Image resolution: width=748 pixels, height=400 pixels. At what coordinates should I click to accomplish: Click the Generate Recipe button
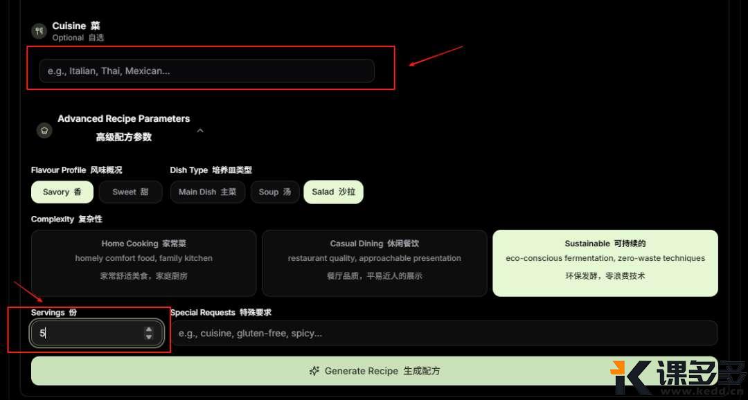pos(375,371)
